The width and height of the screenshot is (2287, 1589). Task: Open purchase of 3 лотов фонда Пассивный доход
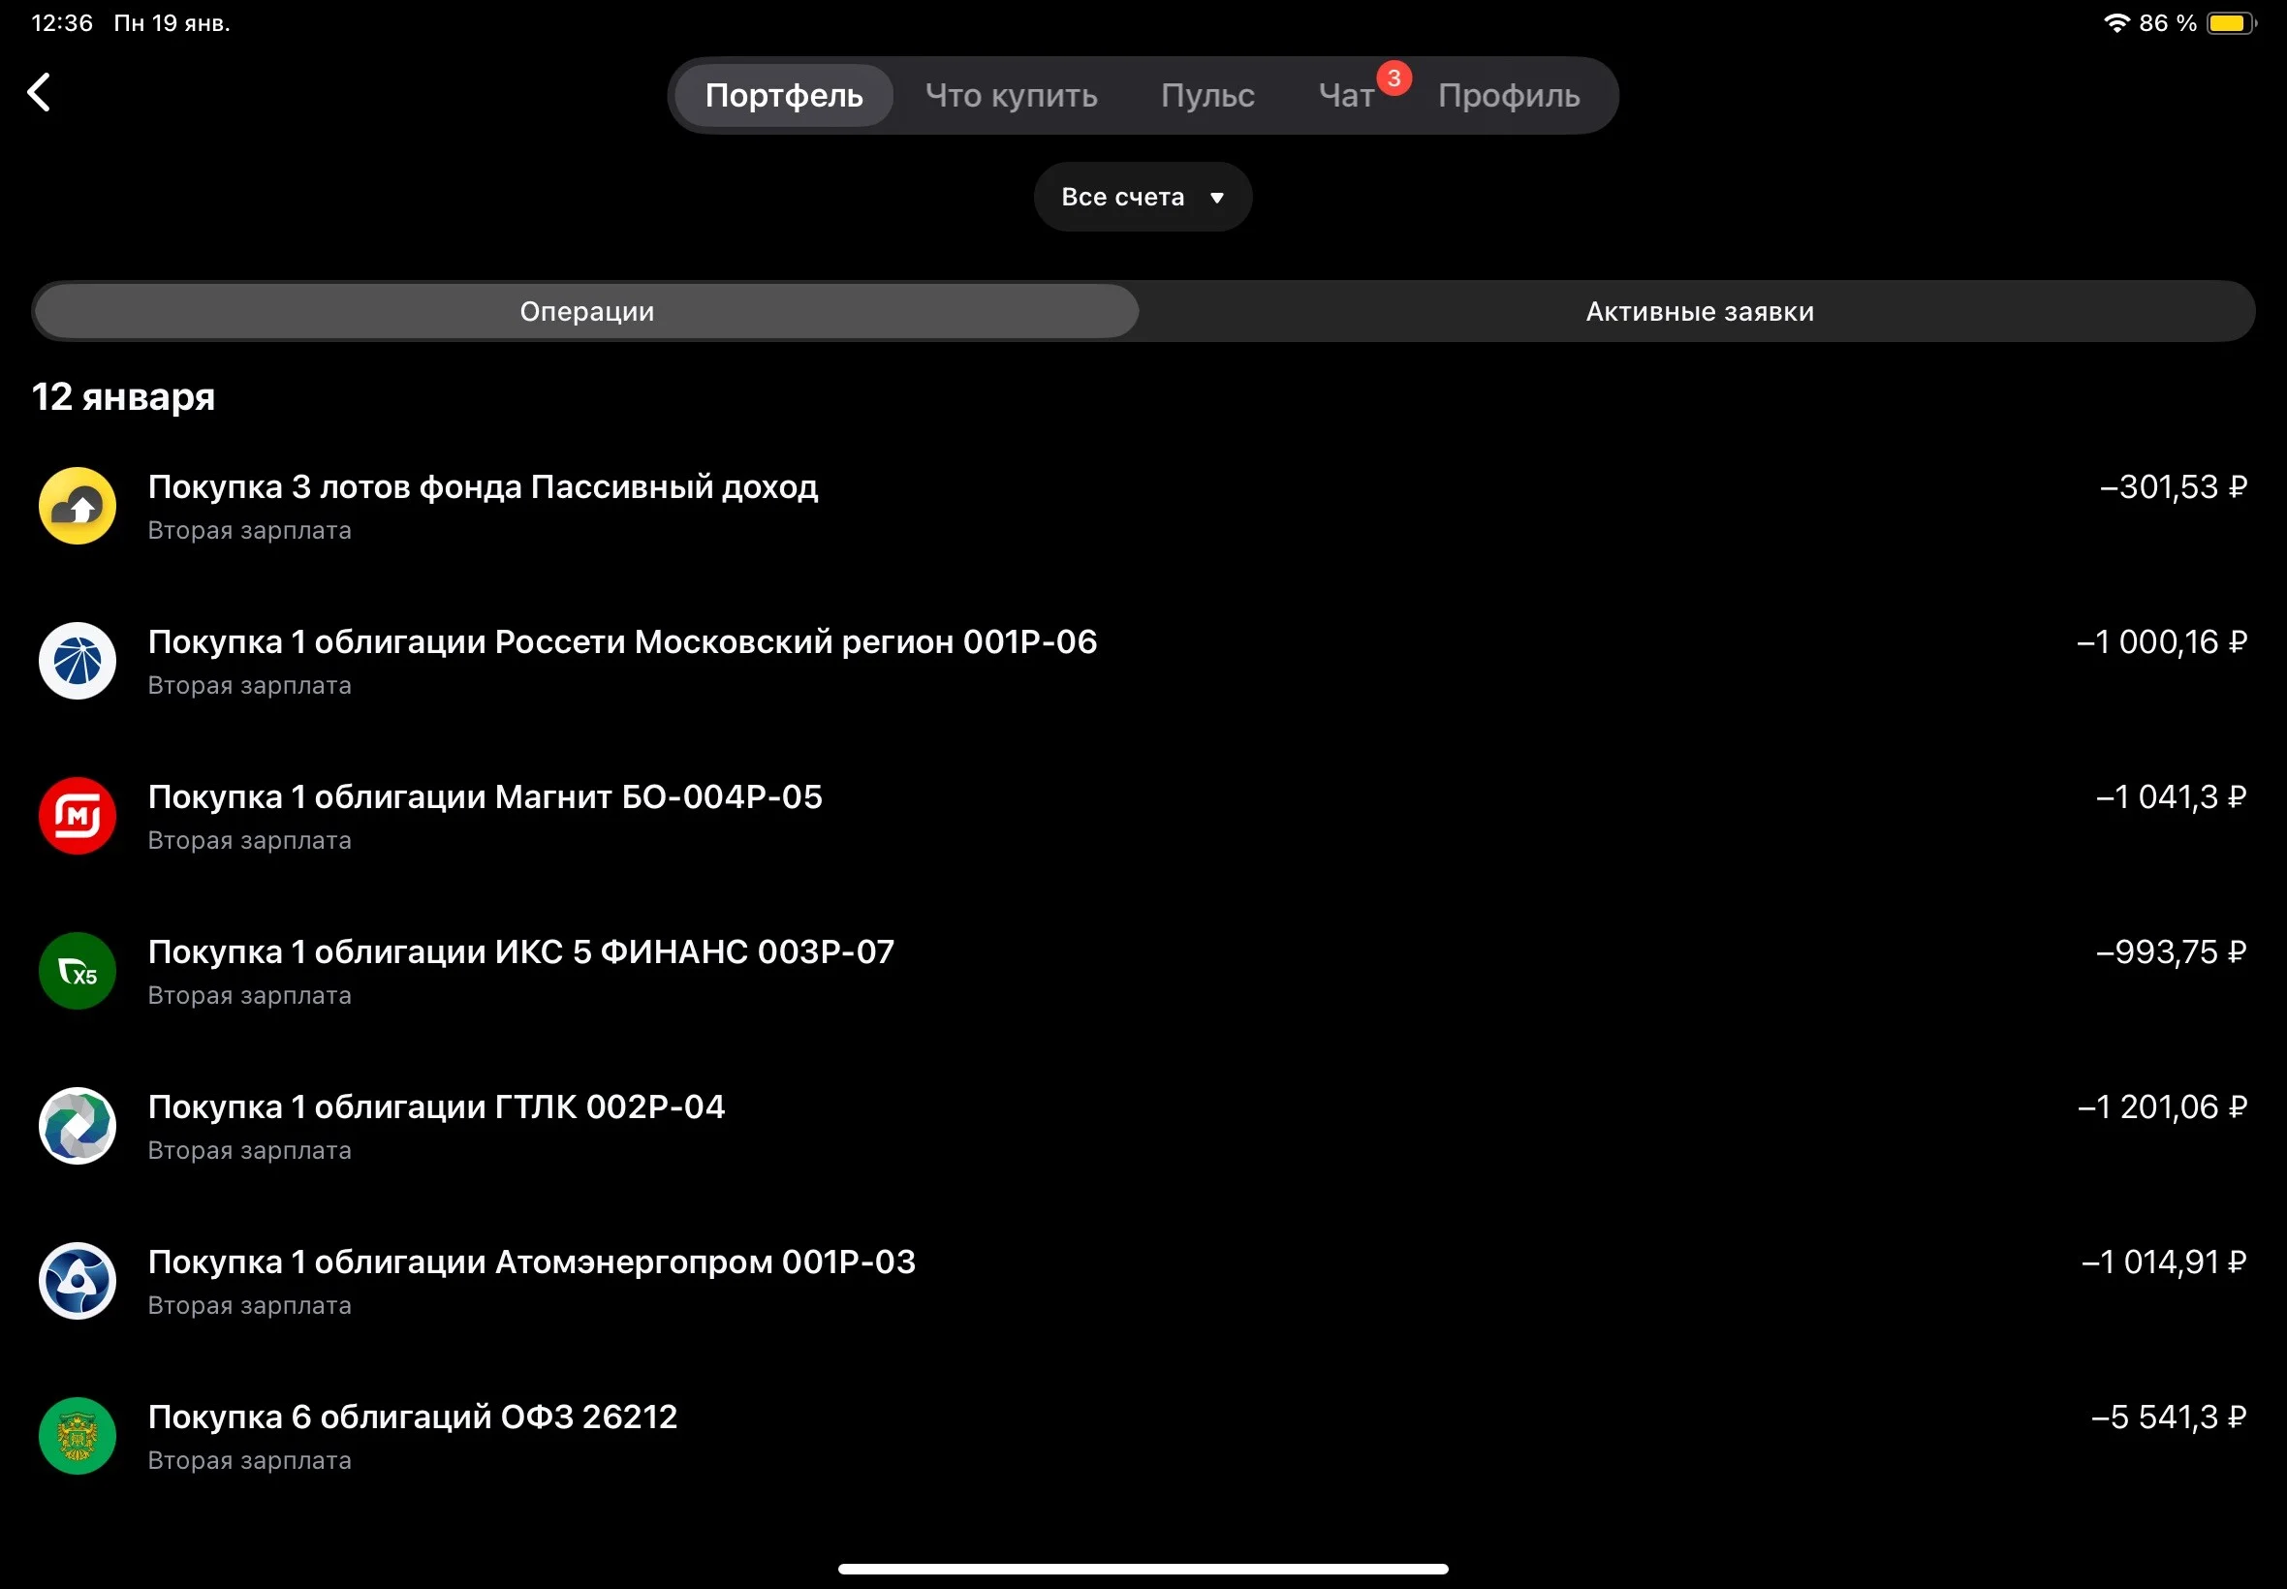click(1143, 506)
